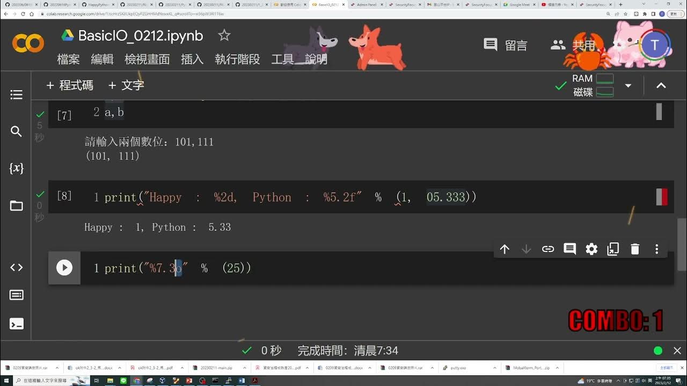Move the selected cell up
Screen dimensions: 687x386
[505, 249]
